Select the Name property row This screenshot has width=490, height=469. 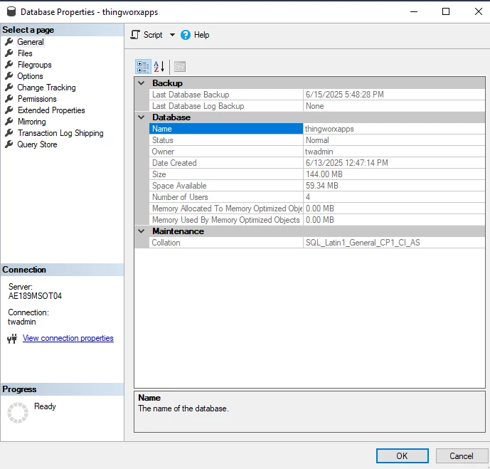pyautogui.click(x=317, y=129)
